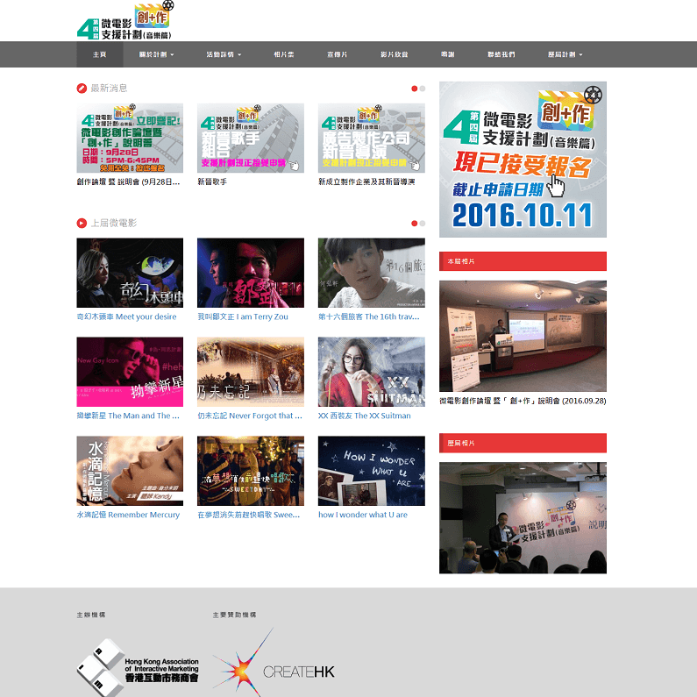This screenshot has height=697, width=697.
Task: Open How I Wonder What U Are thumbnail
Action: pyautogui.click(x=372, y=471)
